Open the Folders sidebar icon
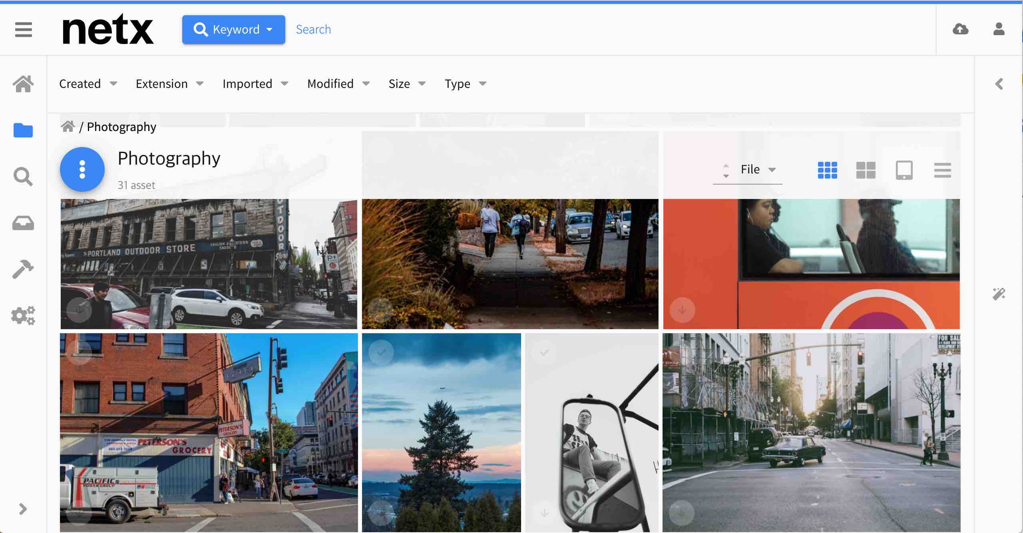 tap(23, 130)
